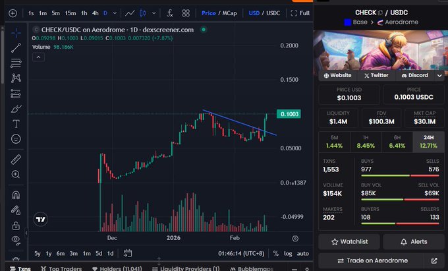This screenshot has height=271, width=448.
Task: Toggle auto scale
Action: click(303, 254)
